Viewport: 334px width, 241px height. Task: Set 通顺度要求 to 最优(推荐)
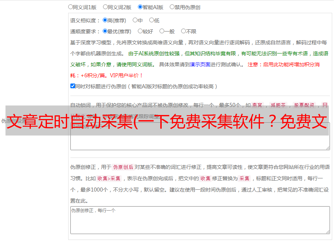tap(105, 31)
